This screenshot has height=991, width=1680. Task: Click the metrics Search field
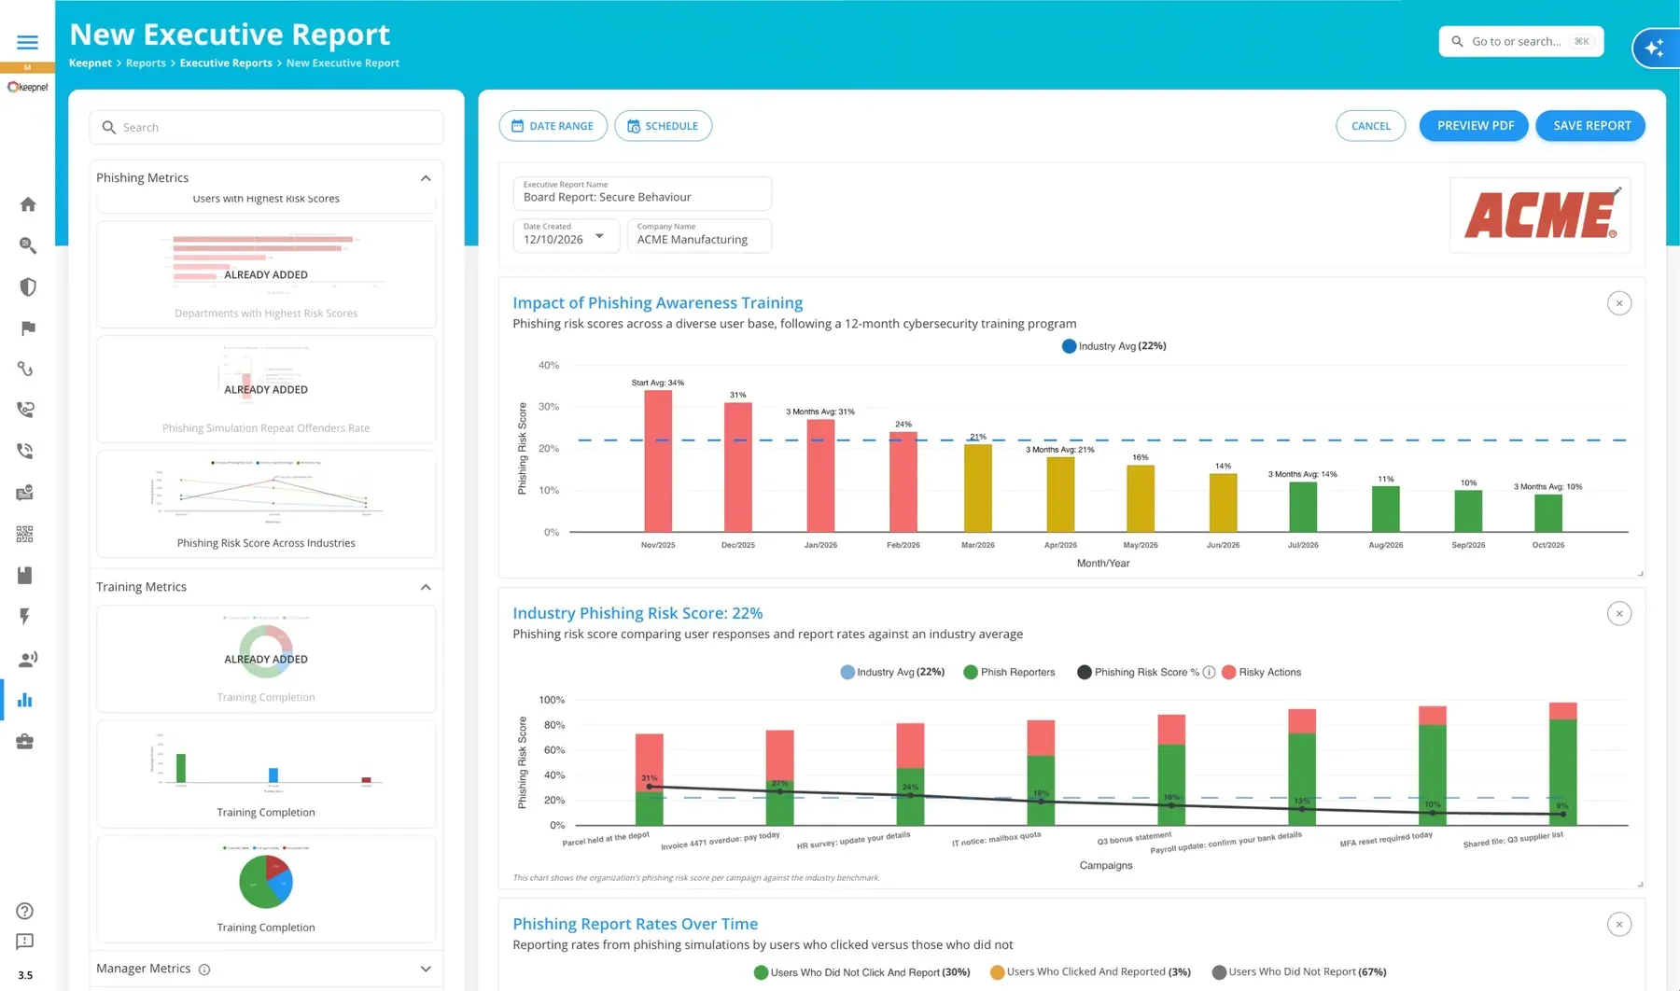click(266, 128)
